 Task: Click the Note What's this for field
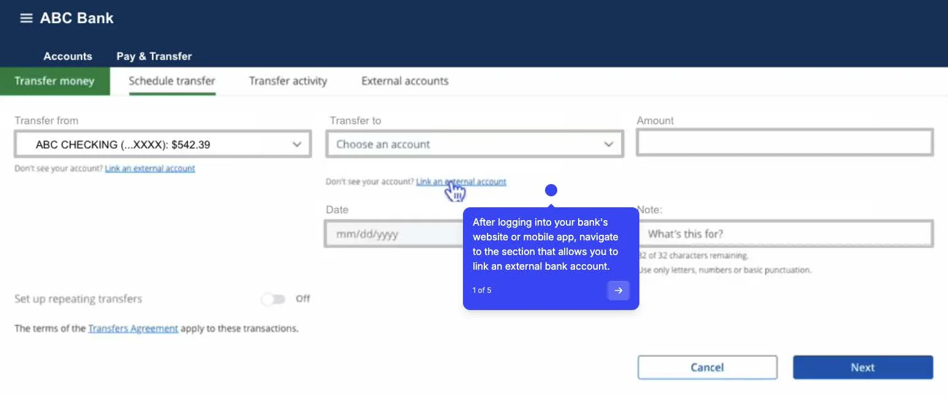tap(786, 234)
